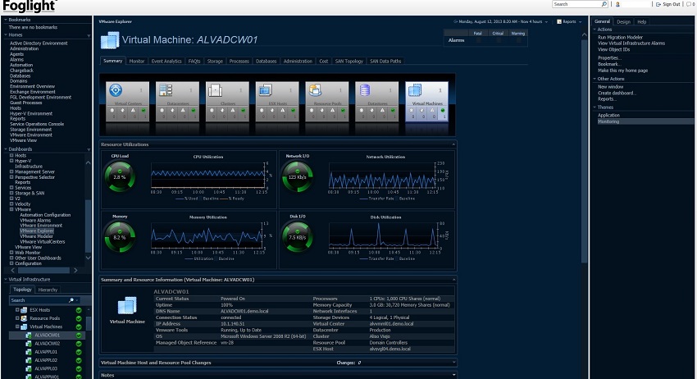Click the Network I/O gauge
This screenshot has height=379, width=697.
(x=298, y=176)
